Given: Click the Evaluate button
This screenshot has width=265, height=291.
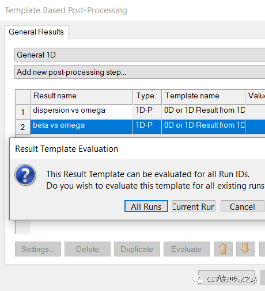Looking at the screenshot, I should point(187,249).
